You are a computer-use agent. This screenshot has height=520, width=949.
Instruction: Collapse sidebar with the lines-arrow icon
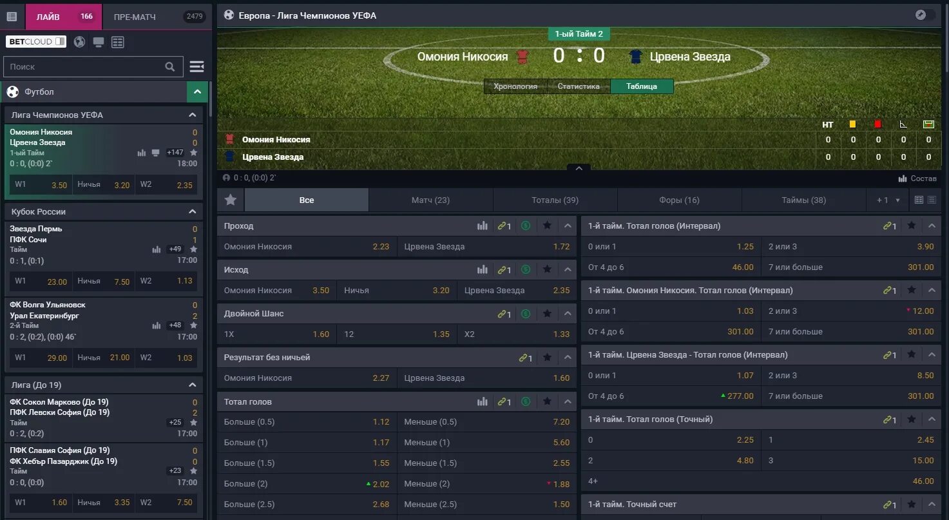tap(197, 66)
